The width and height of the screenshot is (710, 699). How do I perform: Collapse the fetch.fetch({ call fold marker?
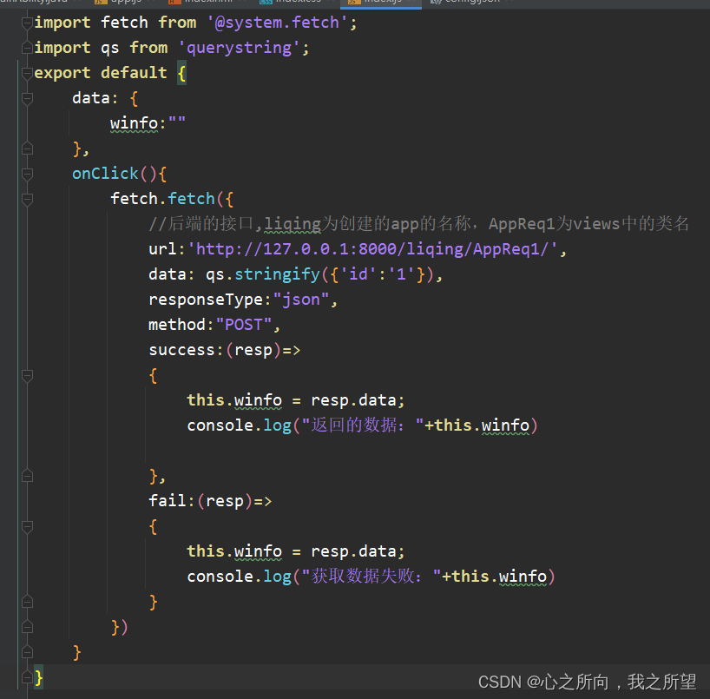click(x=27, y=199)
